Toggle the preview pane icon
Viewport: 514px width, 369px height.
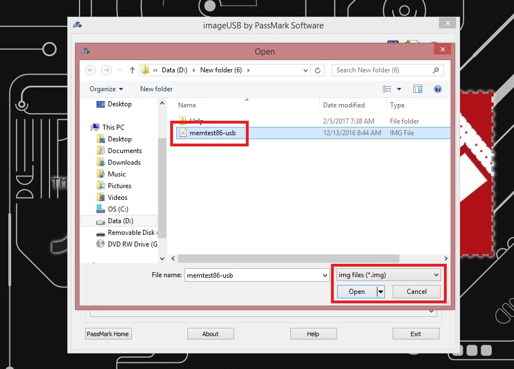click(x=418, y=89)
